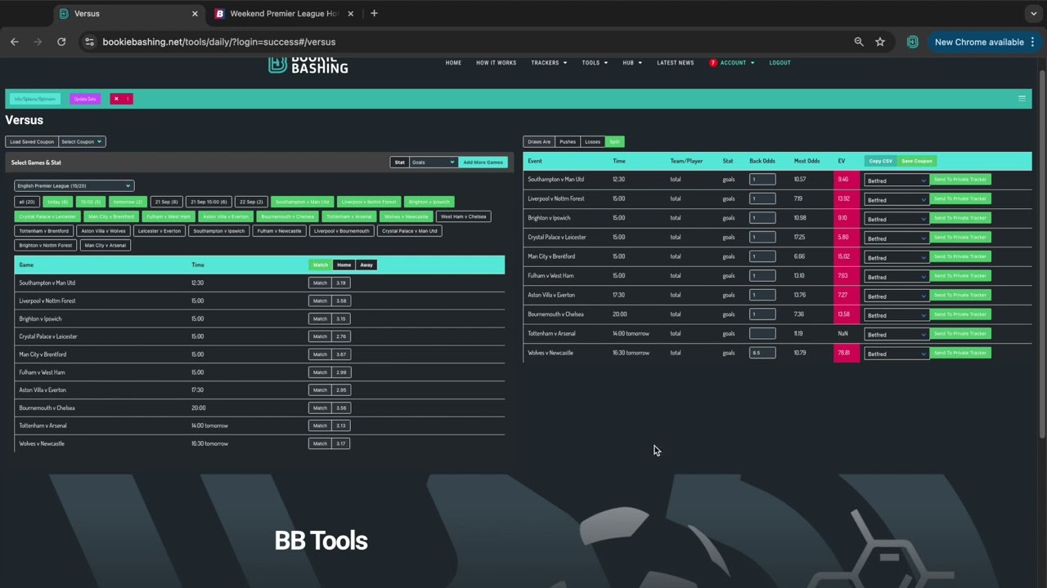The width and height of the screenshot is (1047, 588).
Task: Open Betfred bookmaker dropdown for Southampton v Man Utd
Action: 896,180
